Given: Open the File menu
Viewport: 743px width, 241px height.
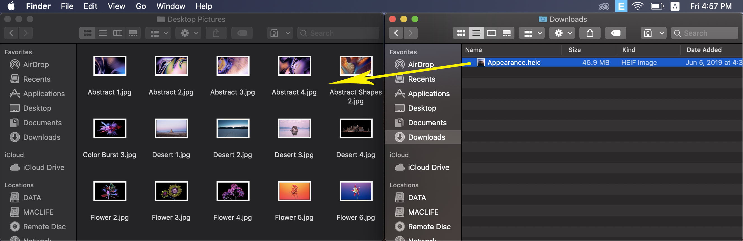Looking at the screenshot, I should [x=67, y=6].
